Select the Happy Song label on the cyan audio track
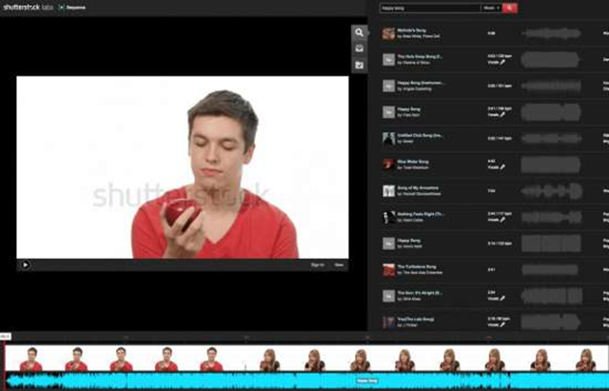This screenshot has height=391, width=609. click(x=367, y=381)
